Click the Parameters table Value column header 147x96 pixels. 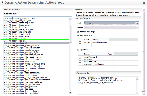tap(100, 39)
